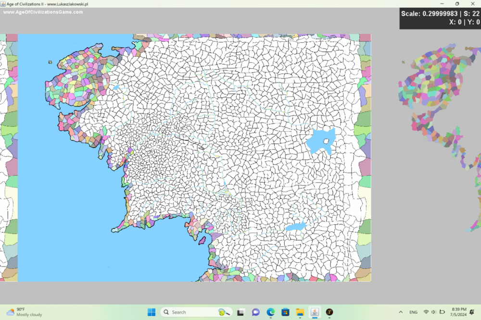Select the Java game icon in taskbar

(315, 312)
